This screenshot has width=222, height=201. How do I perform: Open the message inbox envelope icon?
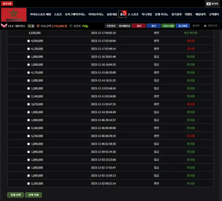click(x=30, y=26)
